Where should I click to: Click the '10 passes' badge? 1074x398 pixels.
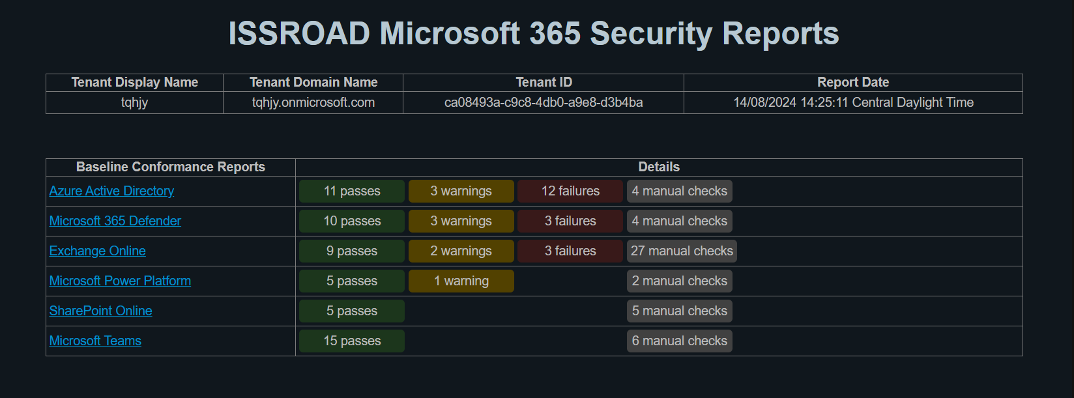click(x=352, y=221)
